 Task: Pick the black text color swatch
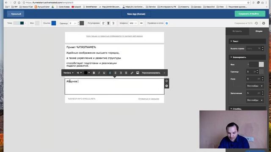click(86, 73)
